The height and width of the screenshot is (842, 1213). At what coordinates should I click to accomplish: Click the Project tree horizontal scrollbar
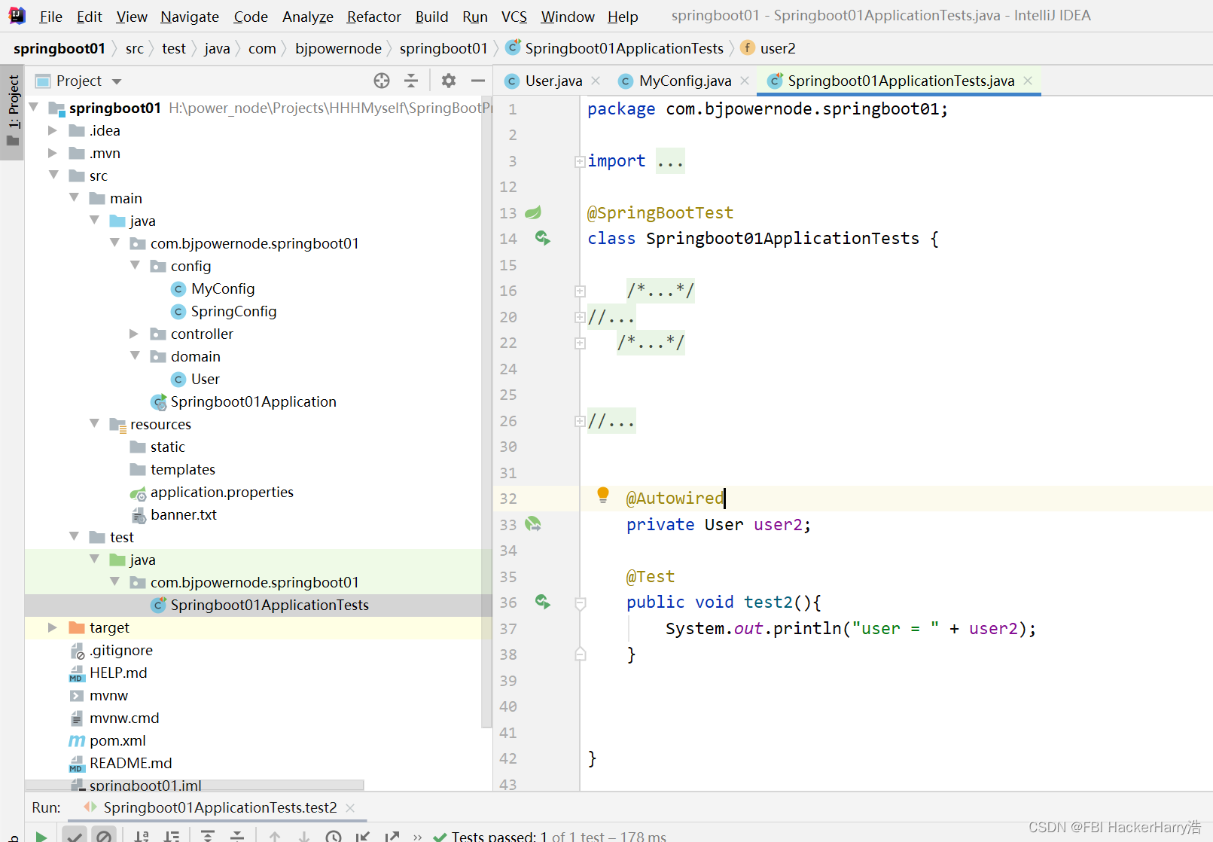pyautogui.click(x=194, y=785)
